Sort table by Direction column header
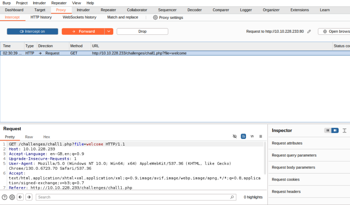 53,46
